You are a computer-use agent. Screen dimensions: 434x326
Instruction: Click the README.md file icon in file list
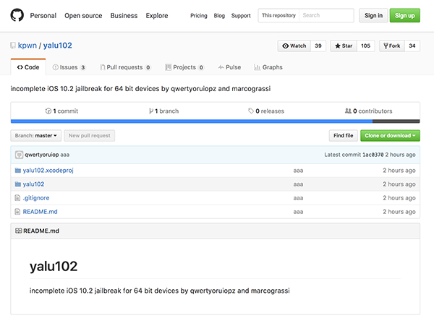tap(18, 212)
